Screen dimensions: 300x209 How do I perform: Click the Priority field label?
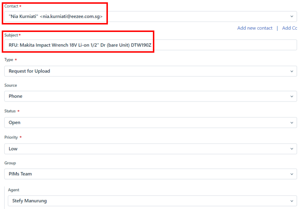click(11, 137)
